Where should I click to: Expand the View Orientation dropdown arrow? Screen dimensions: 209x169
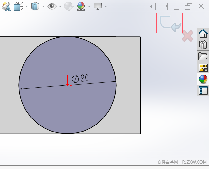tap(26, 6)
